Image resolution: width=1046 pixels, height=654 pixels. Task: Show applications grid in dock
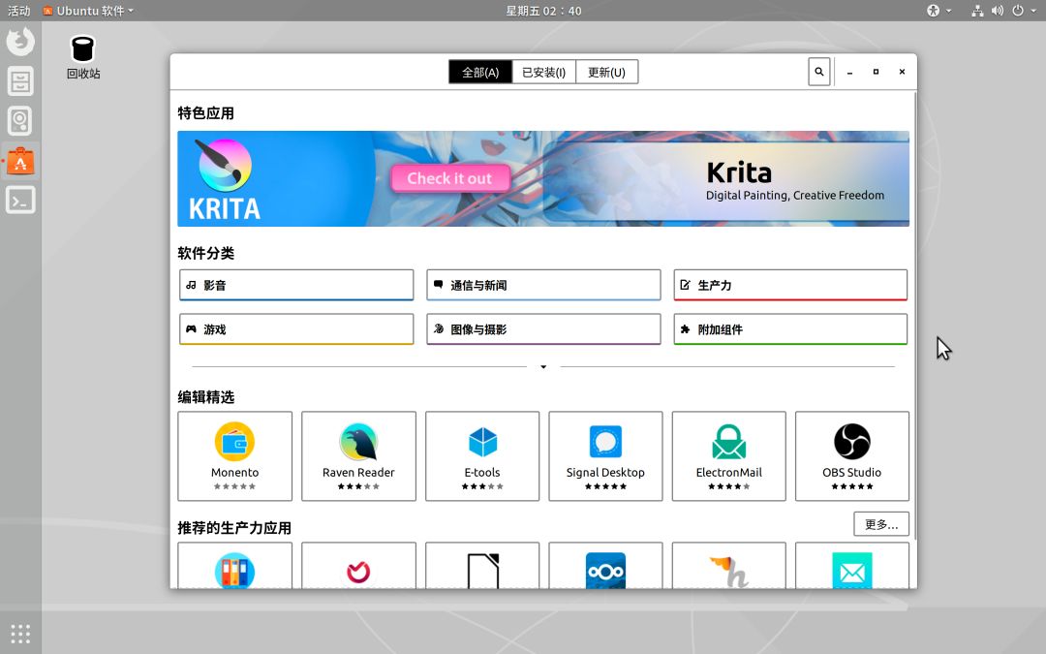coord(20,634)
